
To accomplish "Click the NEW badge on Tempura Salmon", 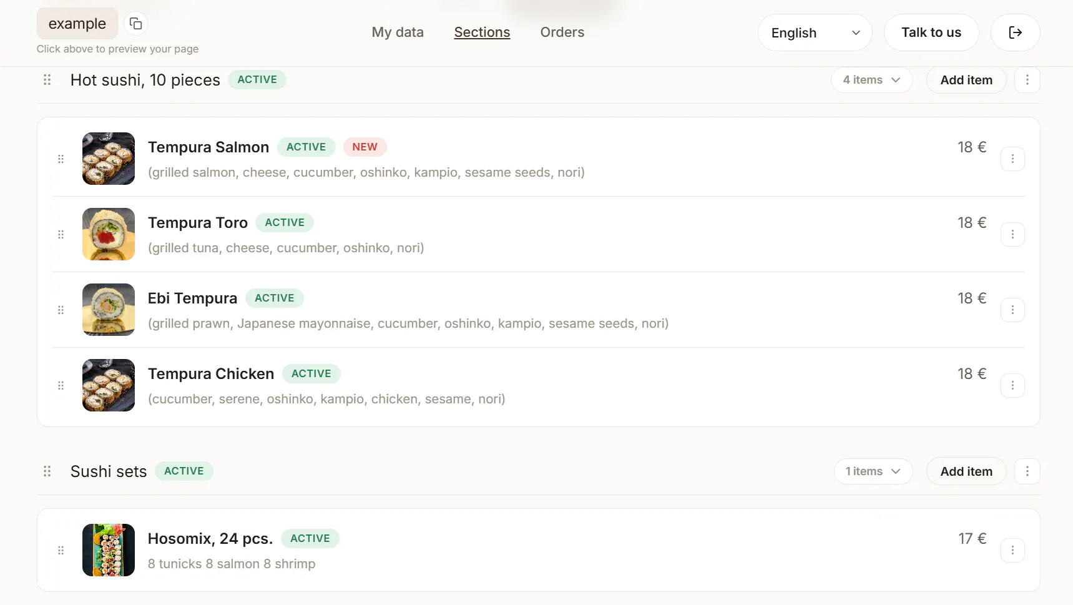I will coord(365,147).
